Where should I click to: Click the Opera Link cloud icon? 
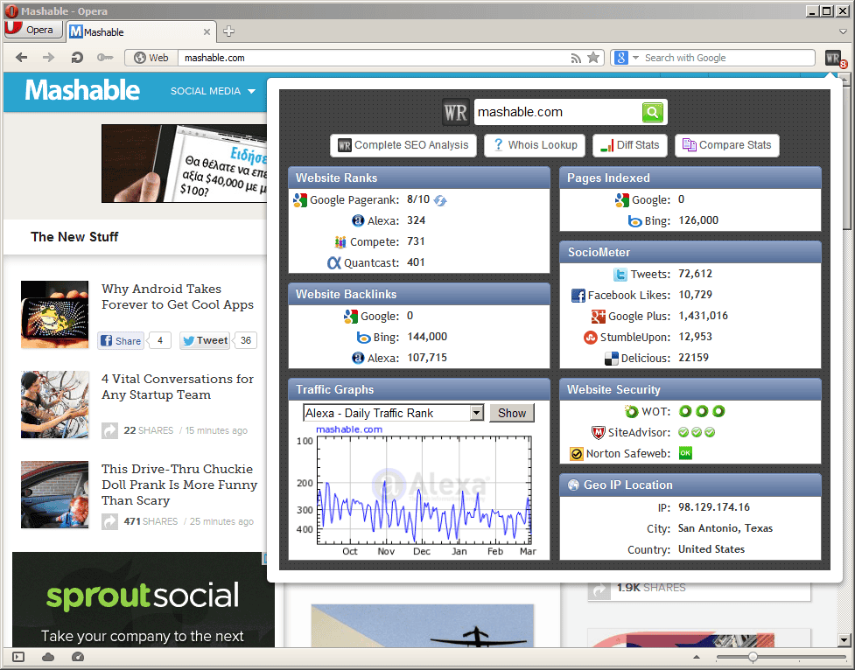(48, 657)
